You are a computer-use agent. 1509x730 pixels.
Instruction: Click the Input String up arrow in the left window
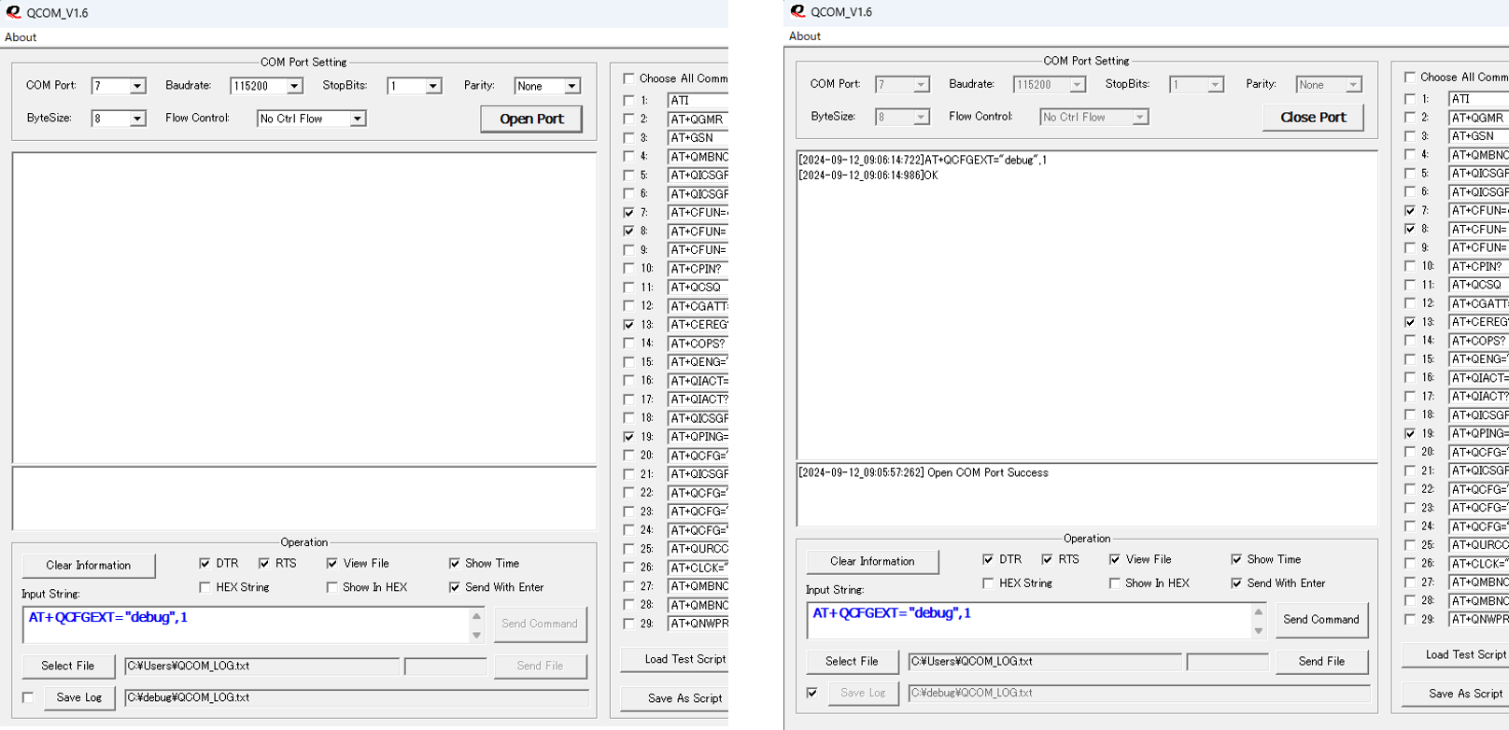(476, 616)
